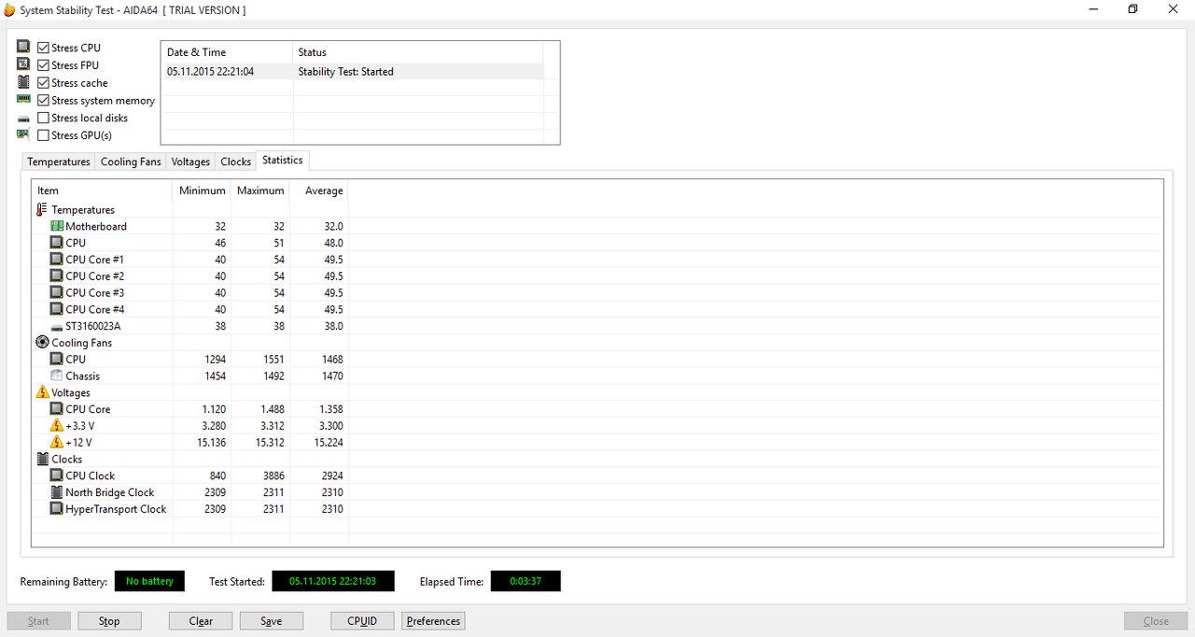This screenshot has height=637, width=1195.
Task: Click the Chassis fan maximum value 1492
Action: click(273, 376)
